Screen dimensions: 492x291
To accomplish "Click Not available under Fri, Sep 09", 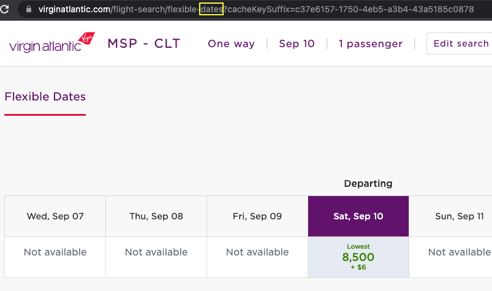I will tap(257, 252).
